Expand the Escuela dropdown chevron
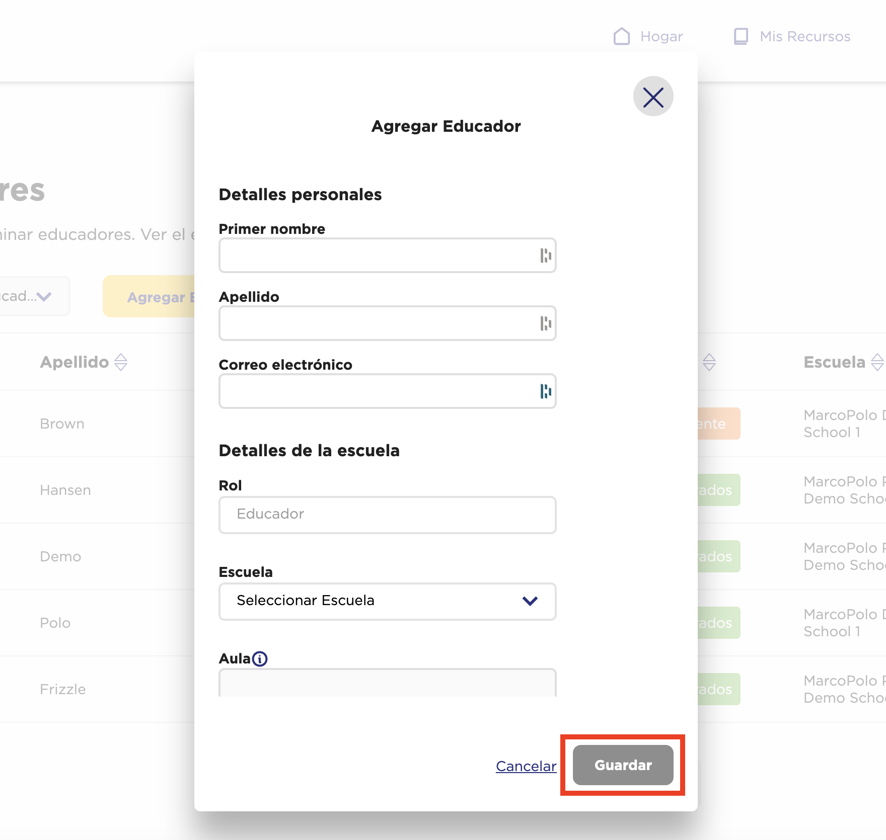Screen dimensions: 886x840 [530, 601]
